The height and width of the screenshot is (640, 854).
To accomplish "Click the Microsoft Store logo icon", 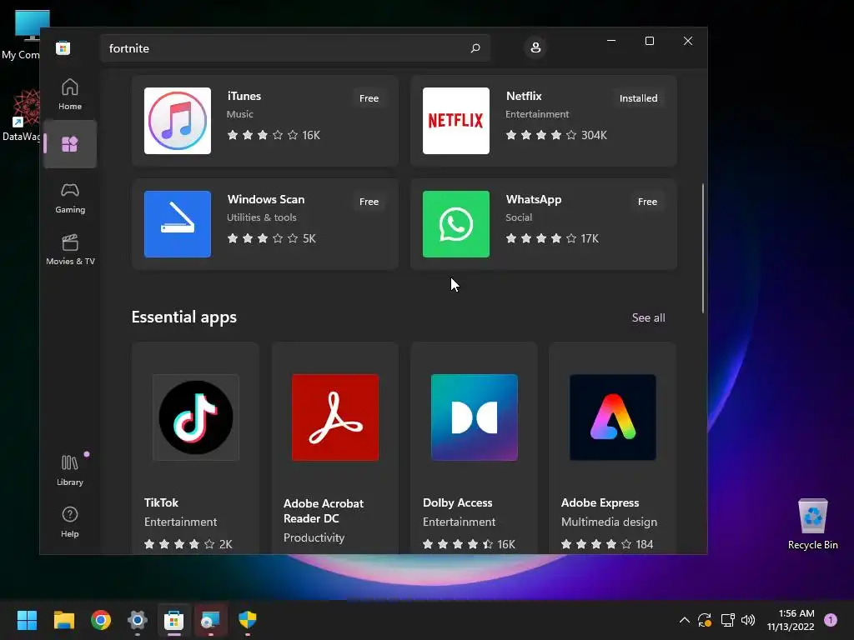I will 63,47.
